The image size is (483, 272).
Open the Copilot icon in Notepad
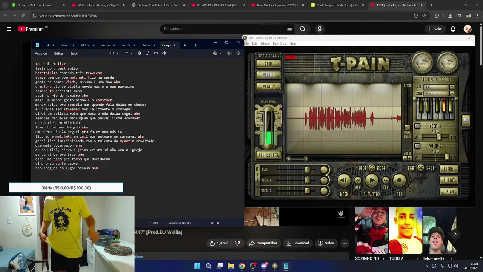coord(215,53)
